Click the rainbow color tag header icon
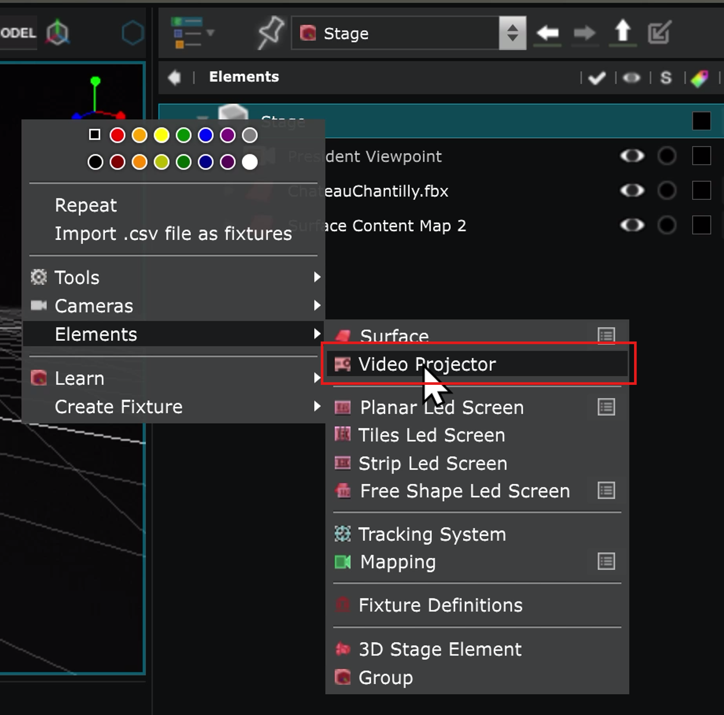 (700, 78)
